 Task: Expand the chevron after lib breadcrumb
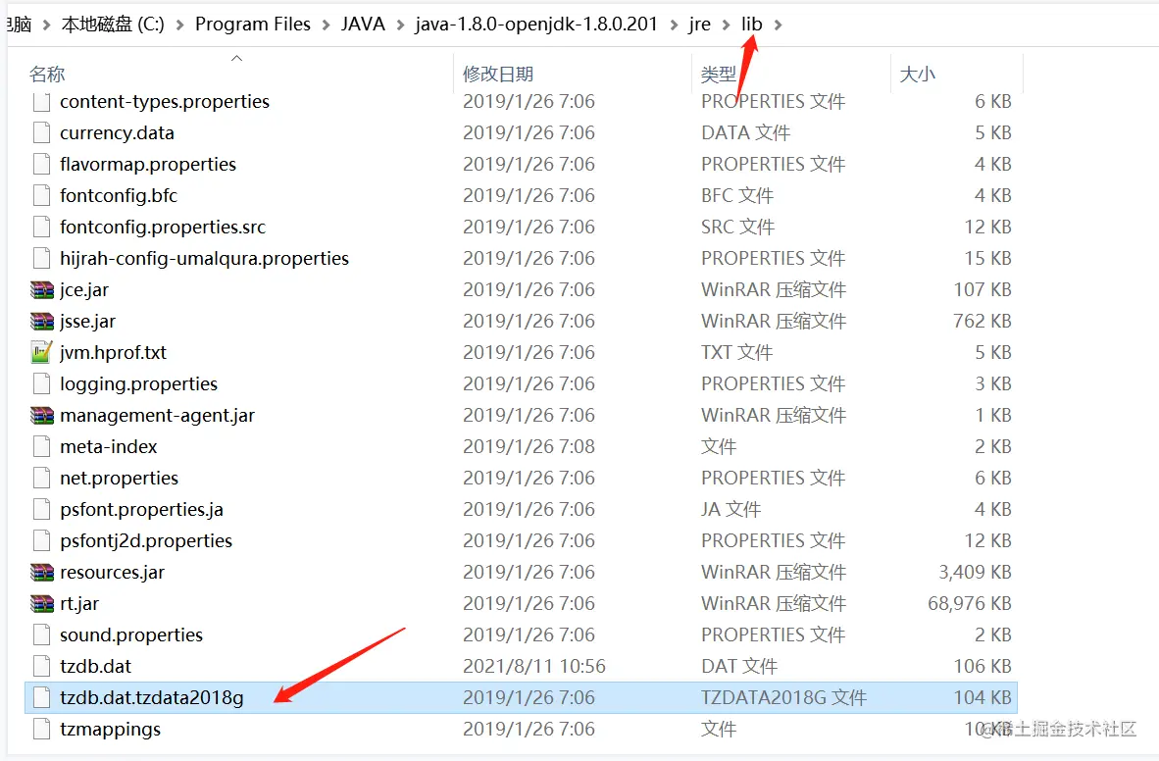click(778, 25)
